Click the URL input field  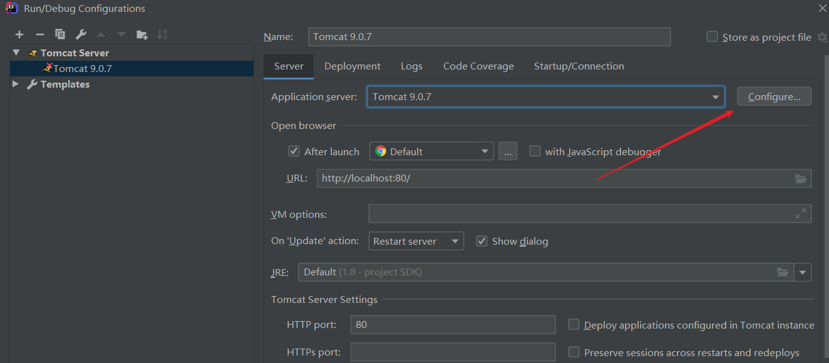[x=564, y=178]
